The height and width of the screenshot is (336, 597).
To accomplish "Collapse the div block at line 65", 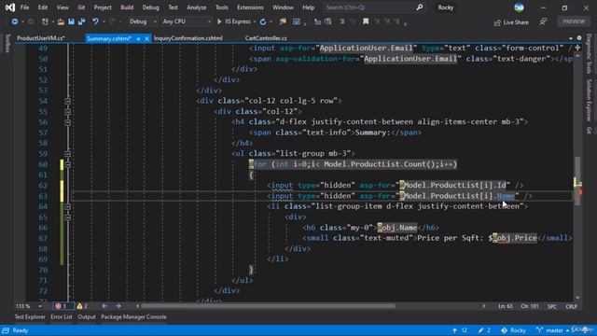I will 67,217.
